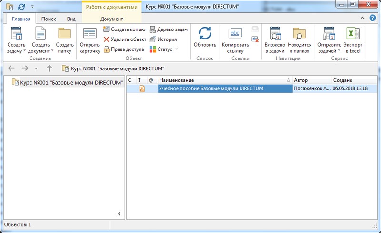Expand the Создать документ dropdown arrow
The height and width of the screenshot is (233, 381).
coord(52,51)
